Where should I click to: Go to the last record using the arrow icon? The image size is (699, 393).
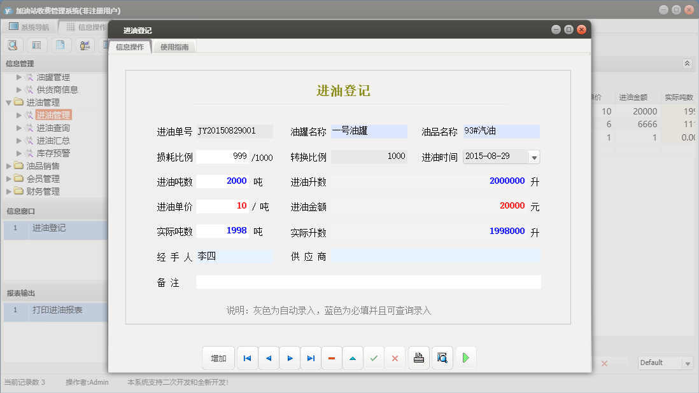pyautogui.click(x=311, y=357)
